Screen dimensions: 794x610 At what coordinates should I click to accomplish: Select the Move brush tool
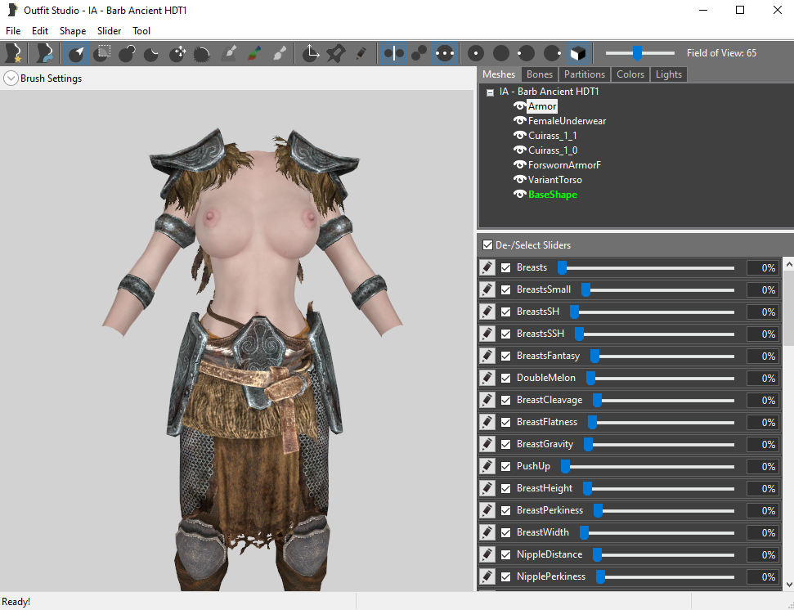[x=177, y=53]
